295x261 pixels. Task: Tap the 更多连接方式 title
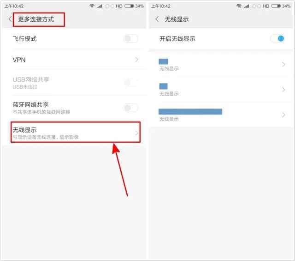click(36, 19)
